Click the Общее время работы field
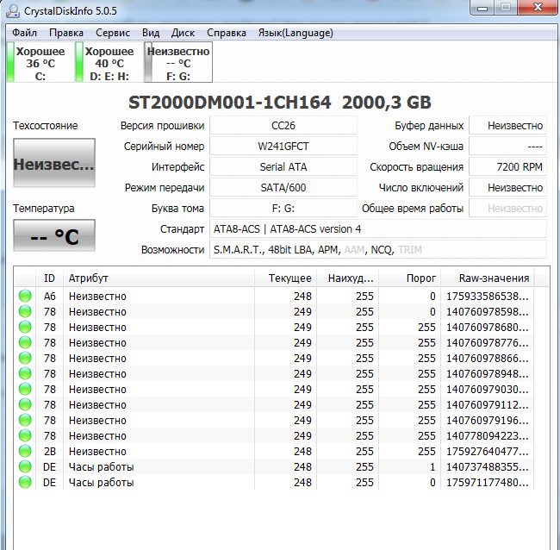The width and height of the screenshot is (560, 550). click(507, 209)
